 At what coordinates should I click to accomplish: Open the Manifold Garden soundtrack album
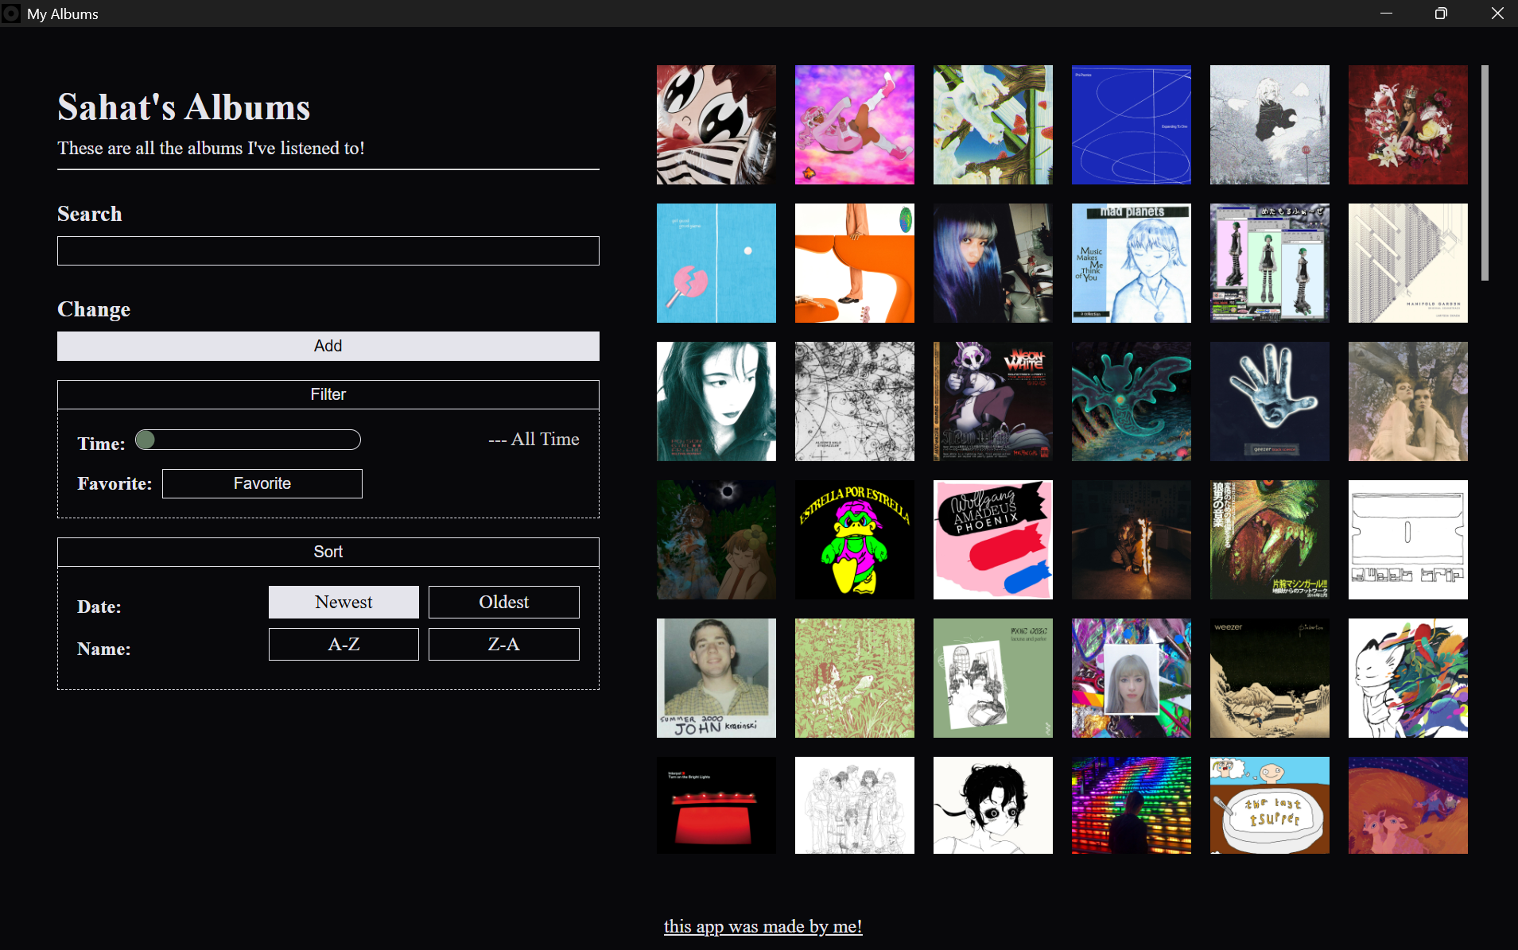coord(1407,263)
